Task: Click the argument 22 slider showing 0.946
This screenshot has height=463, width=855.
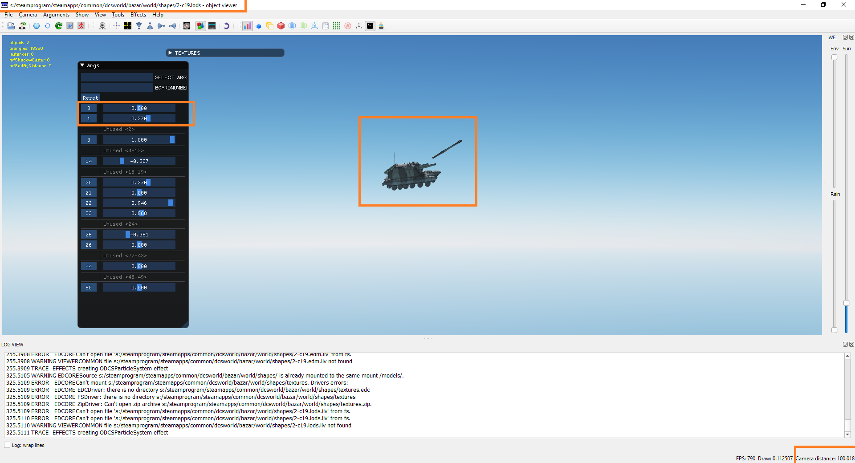Action: pyautogui.click(x=139, y=203)
